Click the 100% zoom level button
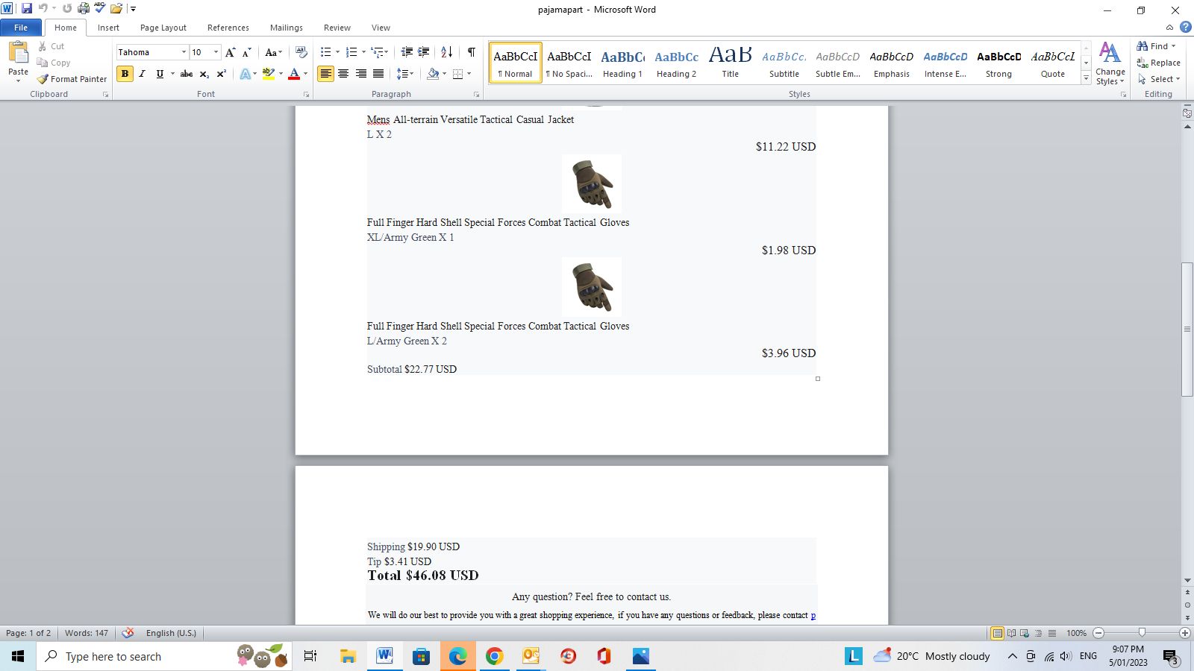Viewport: 1194px width, 671px height. [x=1076, y=633]
